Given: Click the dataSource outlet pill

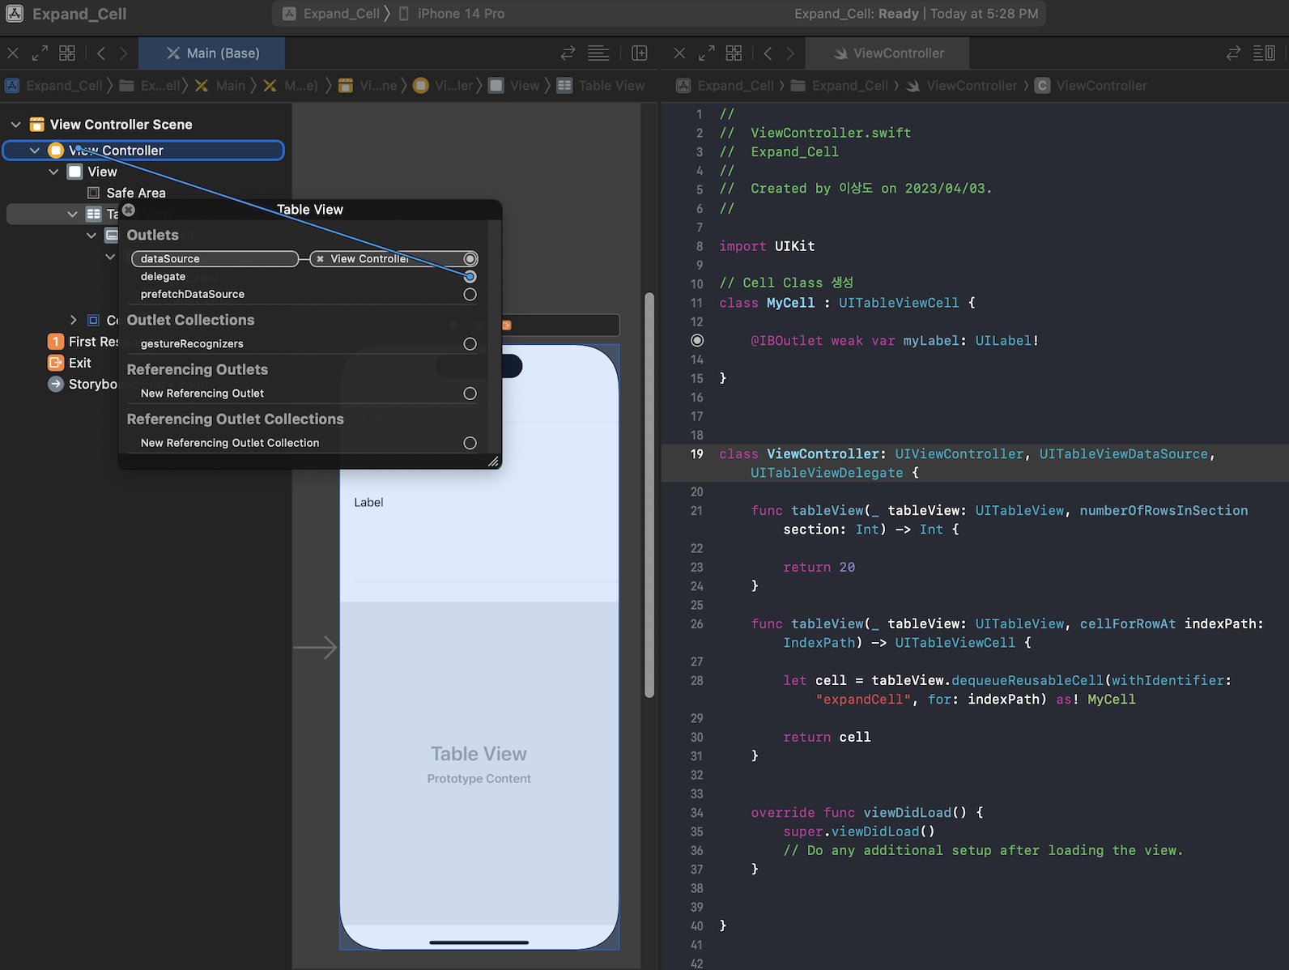Looking at the screenshot, I should coord(215,259).
